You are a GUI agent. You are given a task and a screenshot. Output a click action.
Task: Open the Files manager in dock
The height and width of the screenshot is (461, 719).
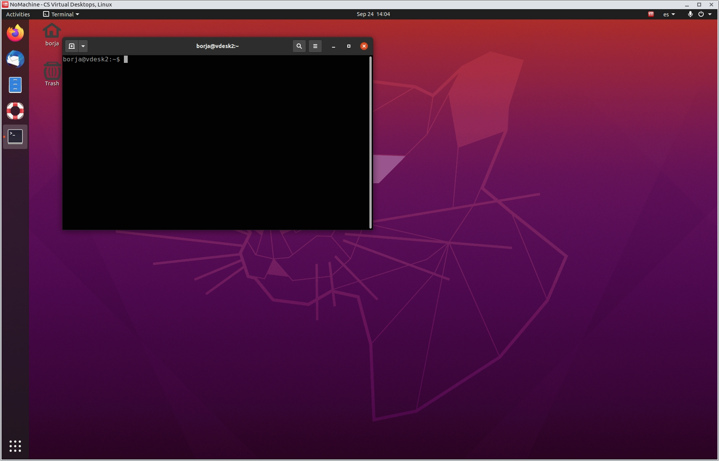(x=15, y=85)
